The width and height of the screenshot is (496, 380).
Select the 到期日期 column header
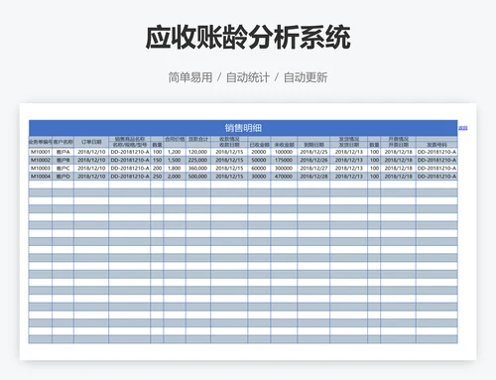click(x=313, y=145)
